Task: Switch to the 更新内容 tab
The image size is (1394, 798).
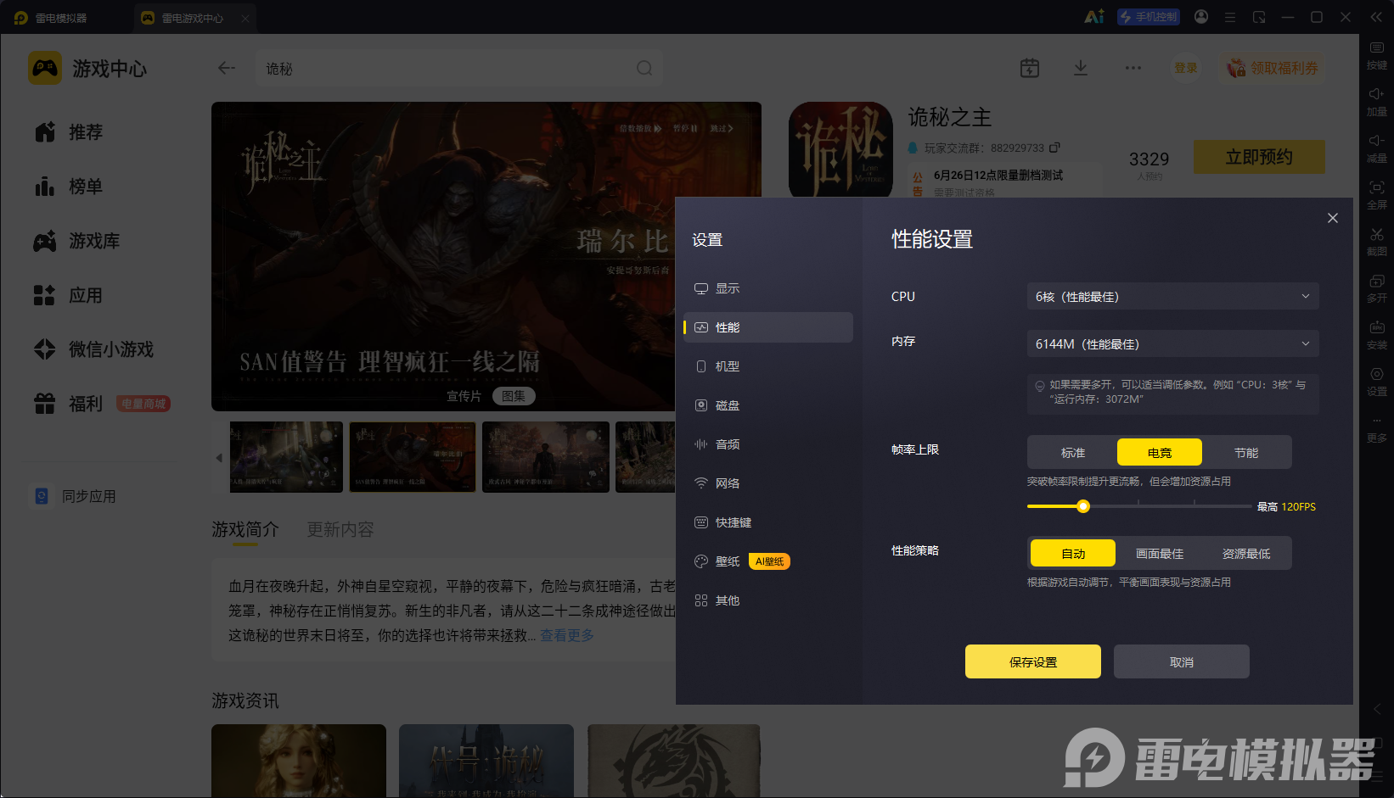Action: pos(340,529)
